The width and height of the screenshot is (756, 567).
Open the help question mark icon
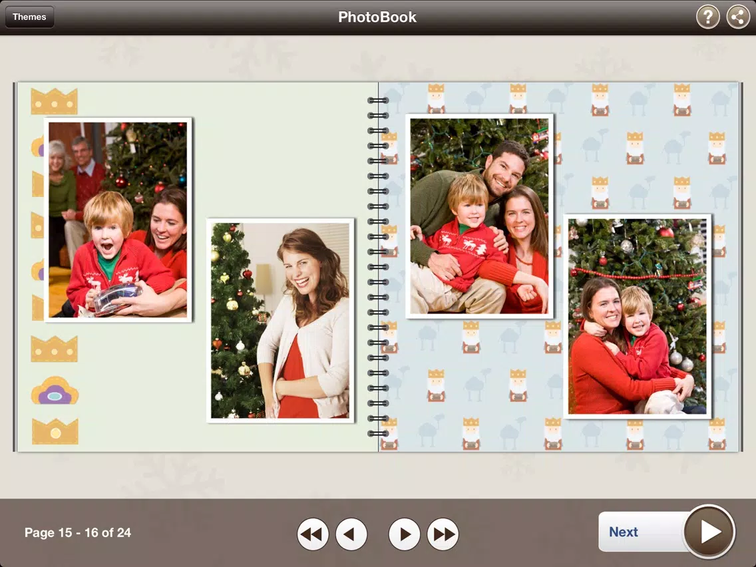click(707, 17)
